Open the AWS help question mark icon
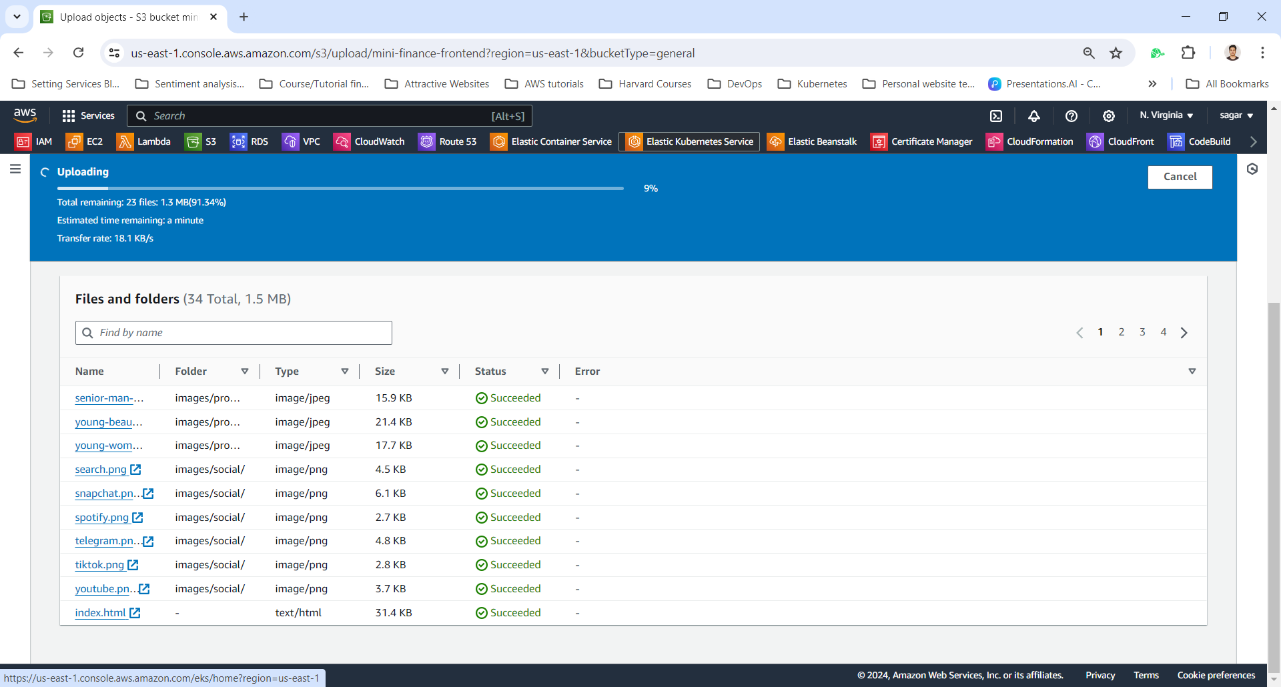Image resolution: width=1281 pixels, height=687 pixels. coord(1071,116)
